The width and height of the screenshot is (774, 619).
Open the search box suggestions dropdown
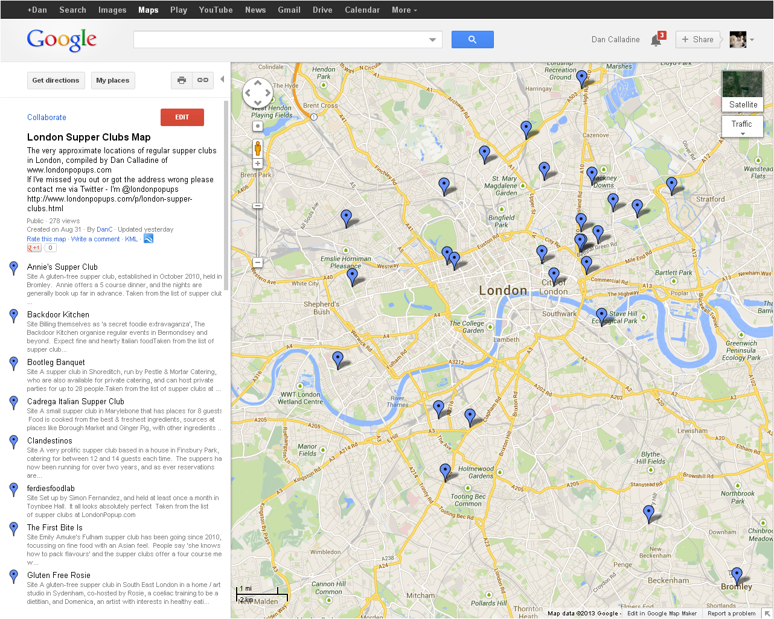(432, 40)
